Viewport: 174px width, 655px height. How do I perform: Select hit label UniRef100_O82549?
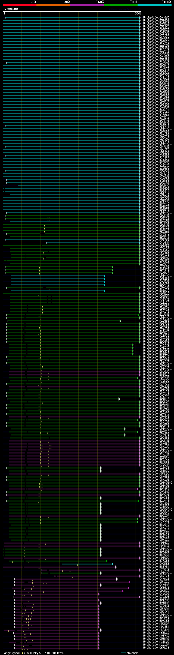click(156, 126)
